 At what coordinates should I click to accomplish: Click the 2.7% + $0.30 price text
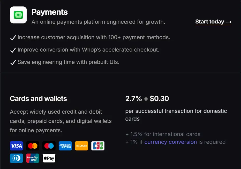tap(147, 98)
